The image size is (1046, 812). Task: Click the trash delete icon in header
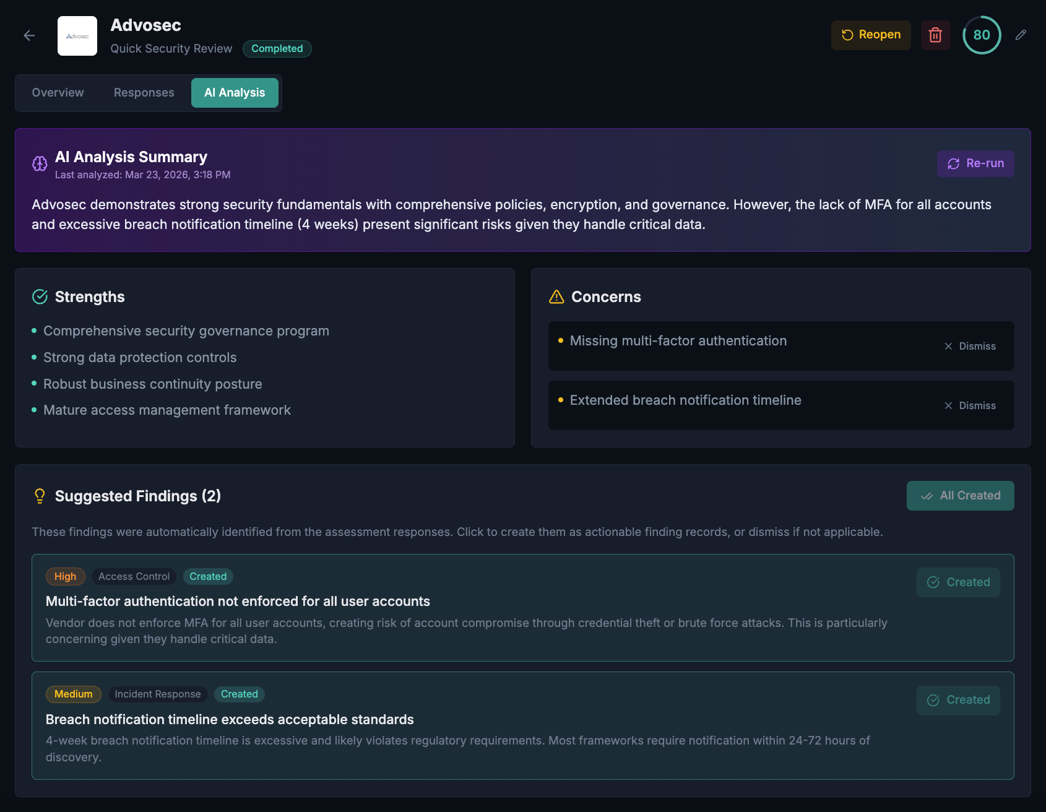pos(935,35)
